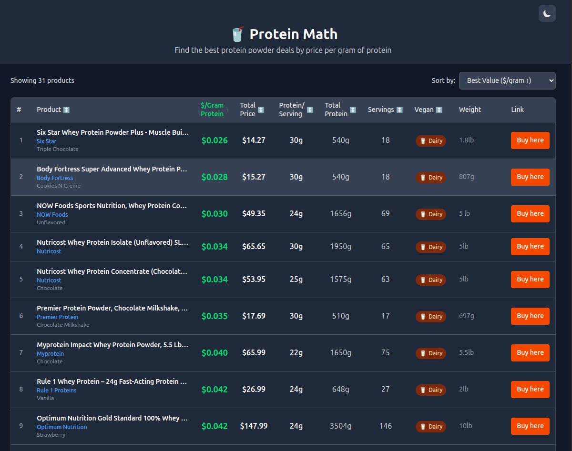The height and width of the screenshot is (451, 572).
Task: Open the Optimum Nutrition brand link
Action: click(x=62, y=427)
